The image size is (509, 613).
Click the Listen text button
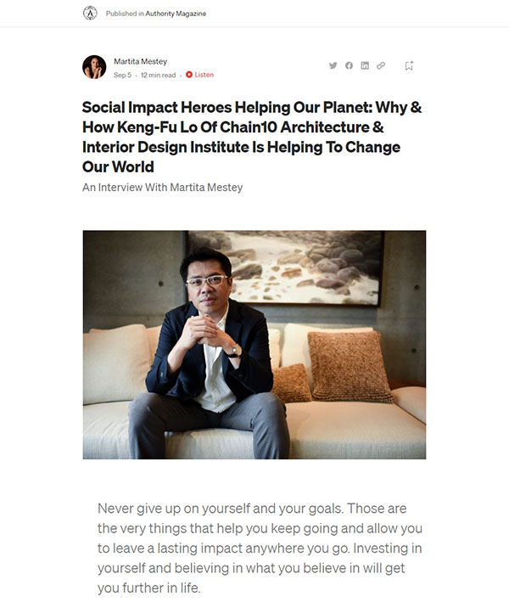click(x=204, y=74)
